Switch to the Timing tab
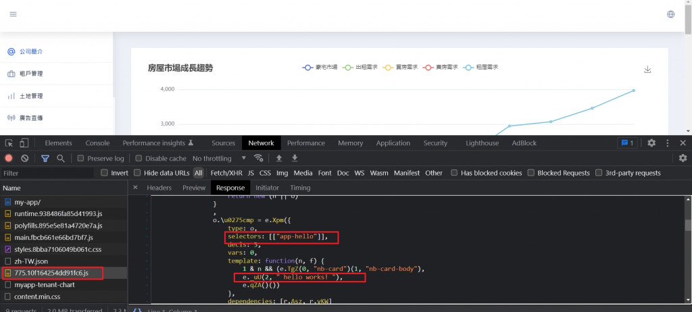This screenshot has width=692, height=312. coord(300,188)
